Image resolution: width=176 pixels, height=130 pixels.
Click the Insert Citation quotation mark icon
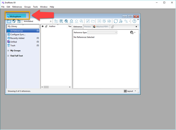[x=99, y=21]
